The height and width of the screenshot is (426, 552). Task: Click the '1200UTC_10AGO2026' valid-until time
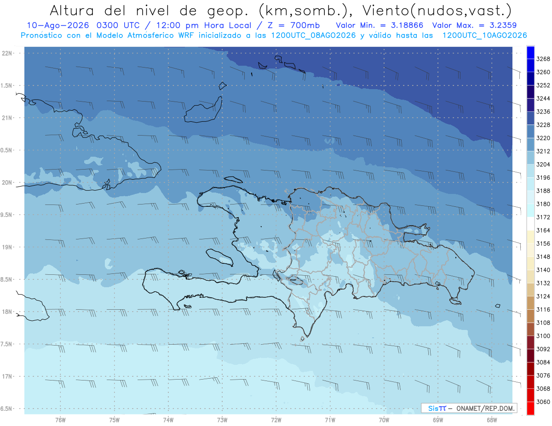click(484, 35)
